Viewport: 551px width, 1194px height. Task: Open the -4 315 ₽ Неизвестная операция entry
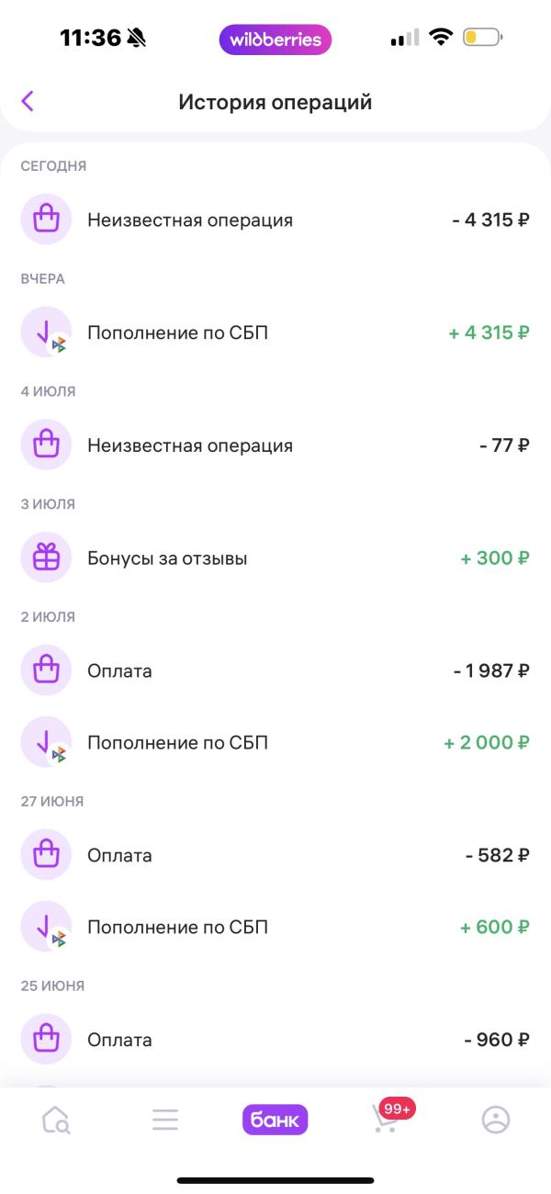[275, 220]
